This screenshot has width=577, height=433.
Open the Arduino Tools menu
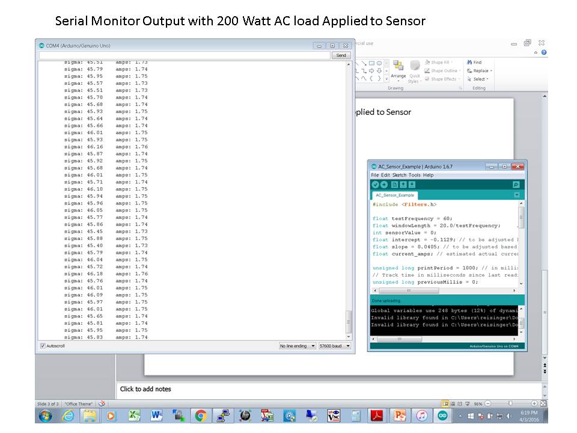point(414,175)
